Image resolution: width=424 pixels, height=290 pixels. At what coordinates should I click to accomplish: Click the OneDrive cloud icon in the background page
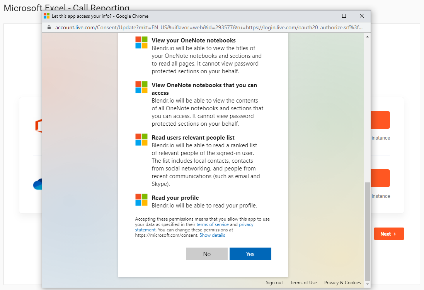point(37,184)
